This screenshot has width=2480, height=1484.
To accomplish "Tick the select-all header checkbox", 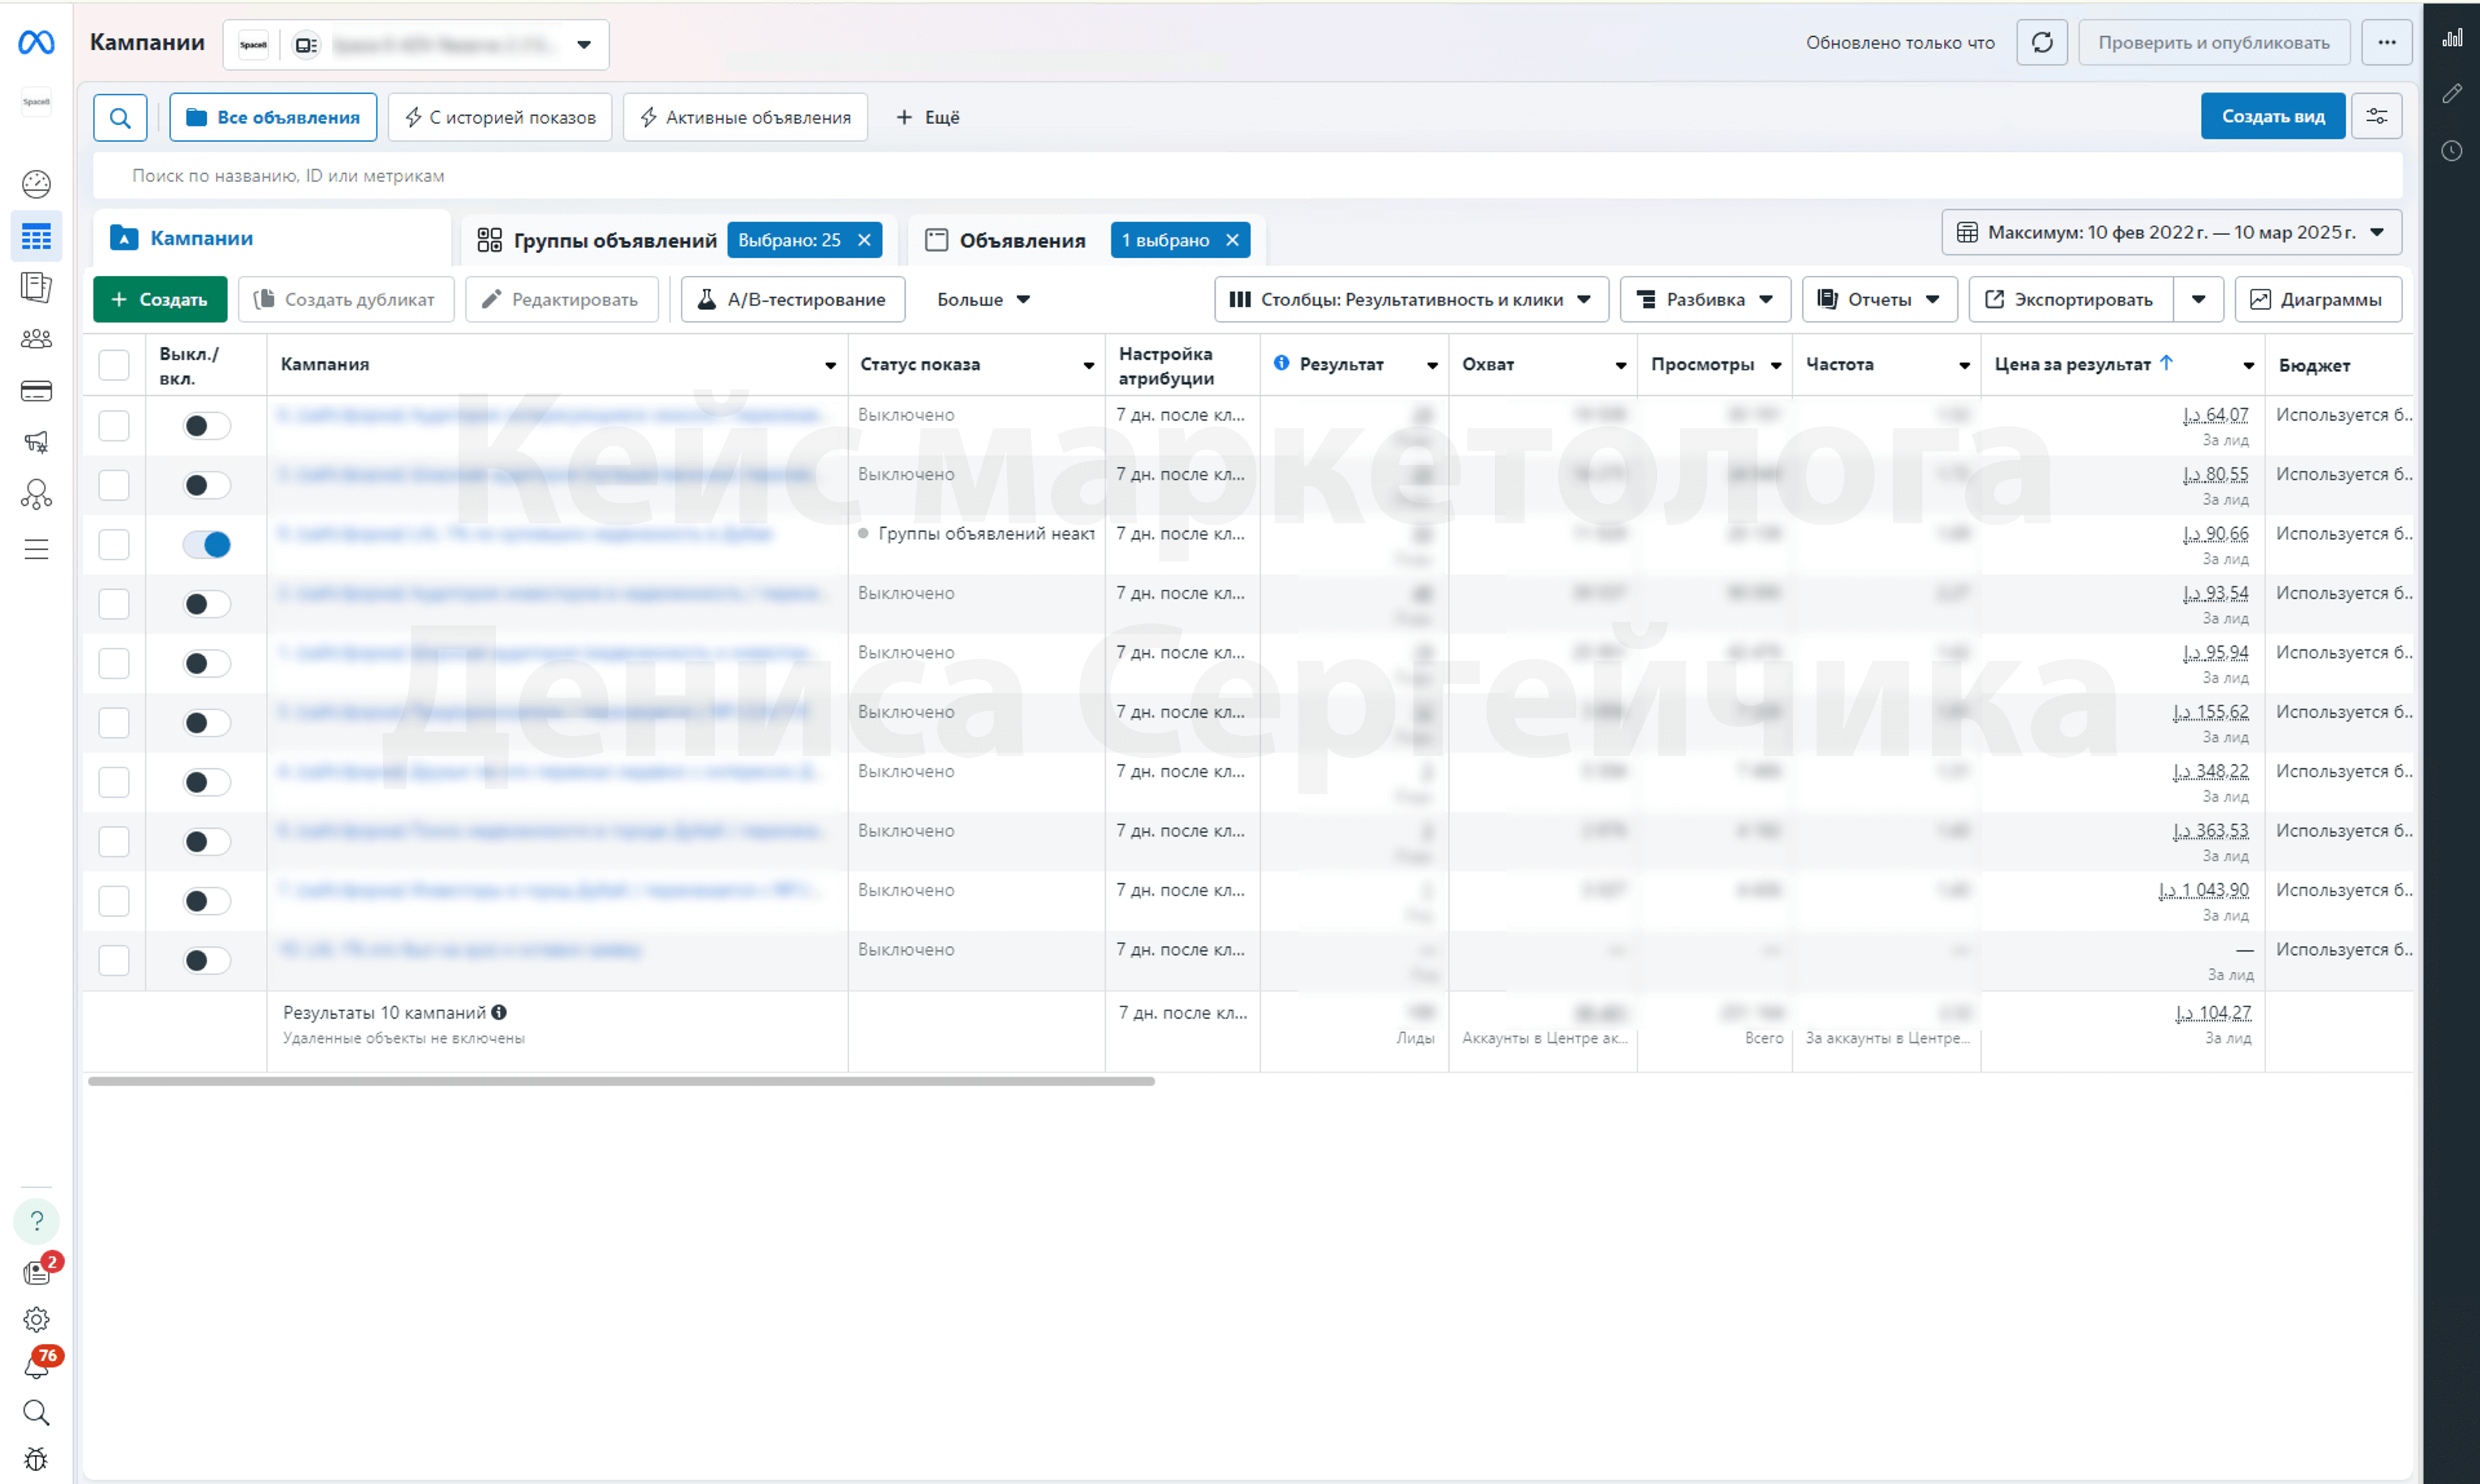I will [x=114, y=365].
